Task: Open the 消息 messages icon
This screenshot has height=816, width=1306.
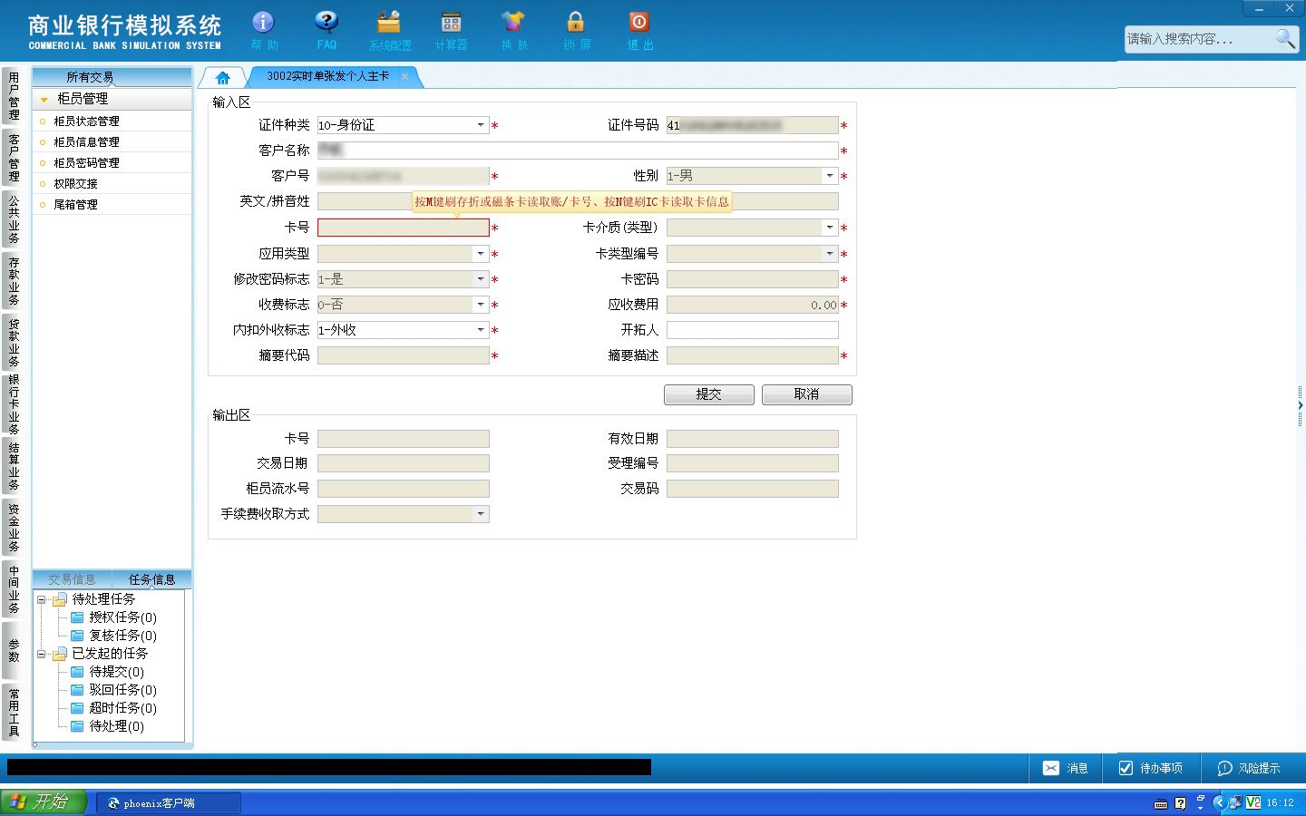Action: [1065, 768]
